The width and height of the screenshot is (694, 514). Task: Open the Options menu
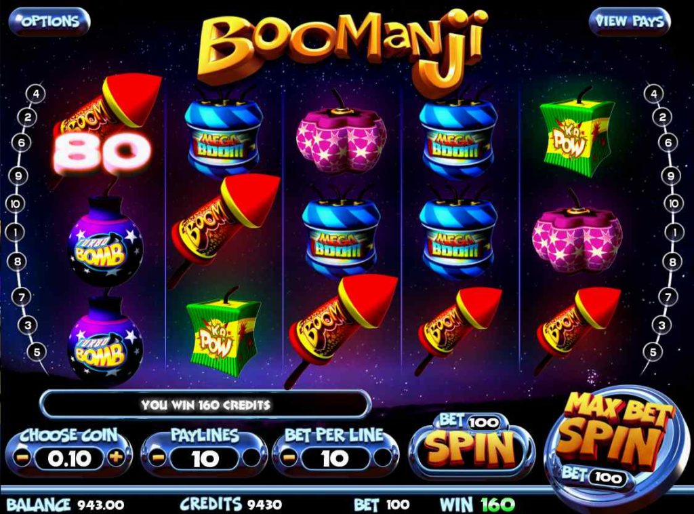(49, 21)
